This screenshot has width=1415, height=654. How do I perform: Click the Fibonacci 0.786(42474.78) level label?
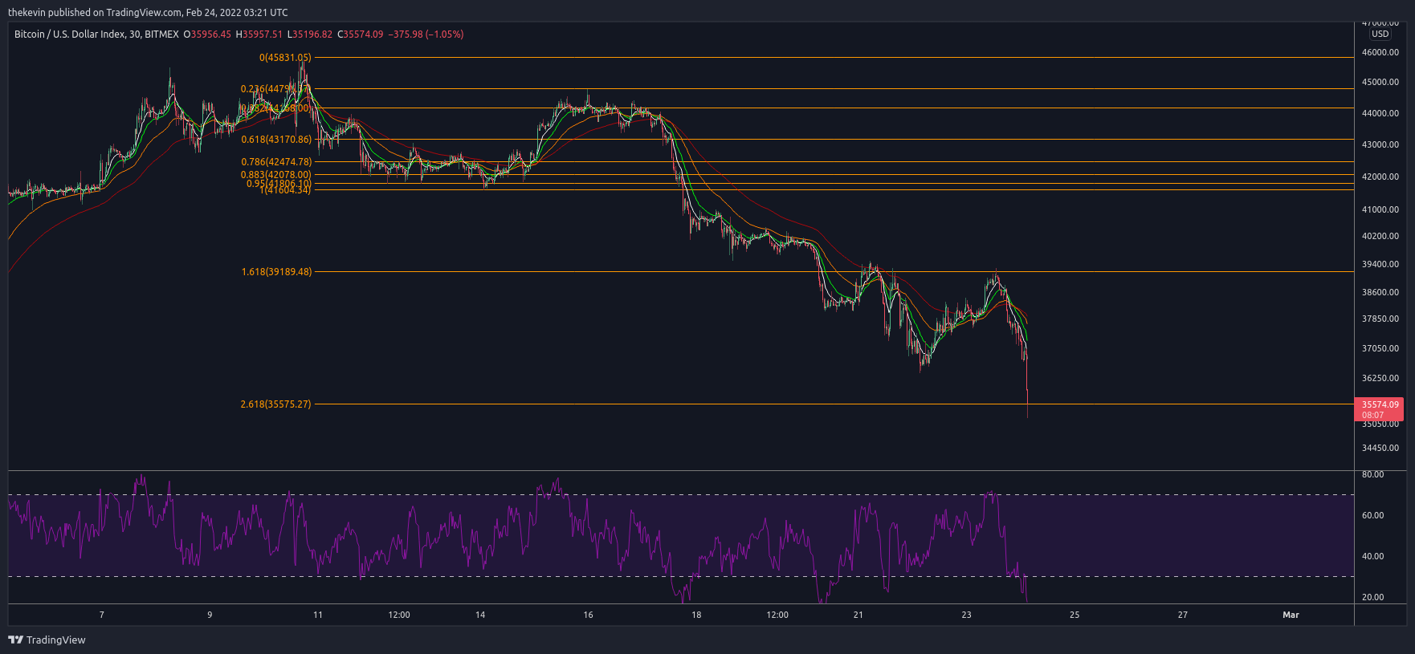click(276, 162)
